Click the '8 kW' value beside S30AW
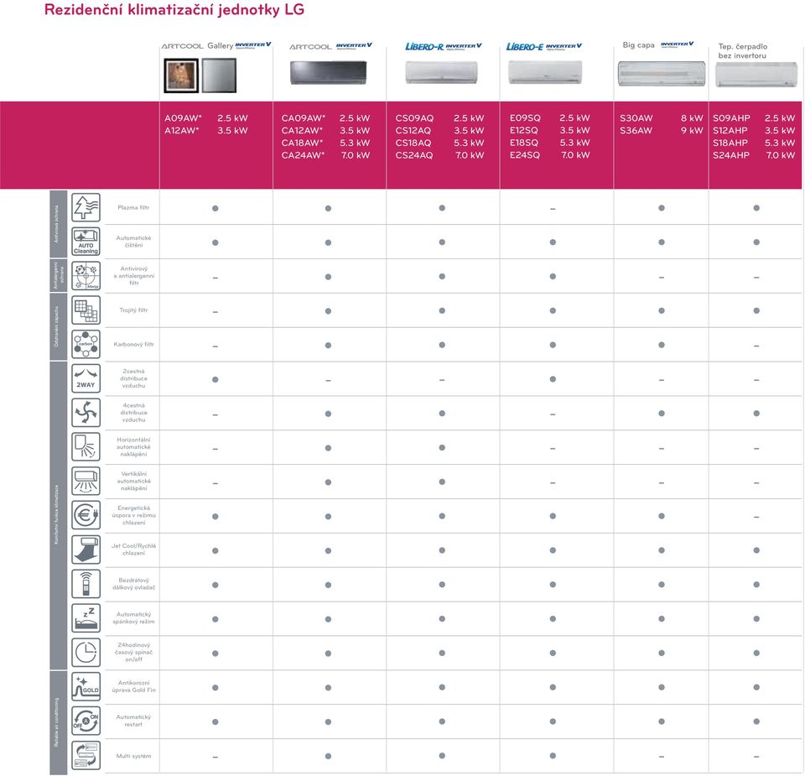Image resolution: width=805 pixels, height=776 pixels. (692, 118)
